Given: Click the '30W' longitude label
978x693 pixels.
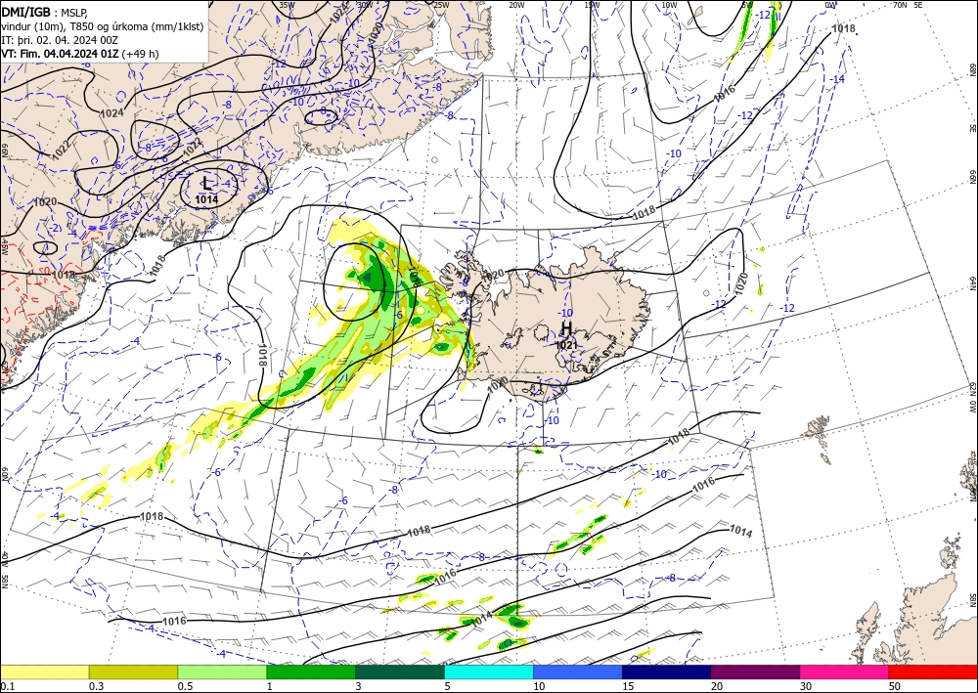Looking at the screenshot, I should point(364,5).
